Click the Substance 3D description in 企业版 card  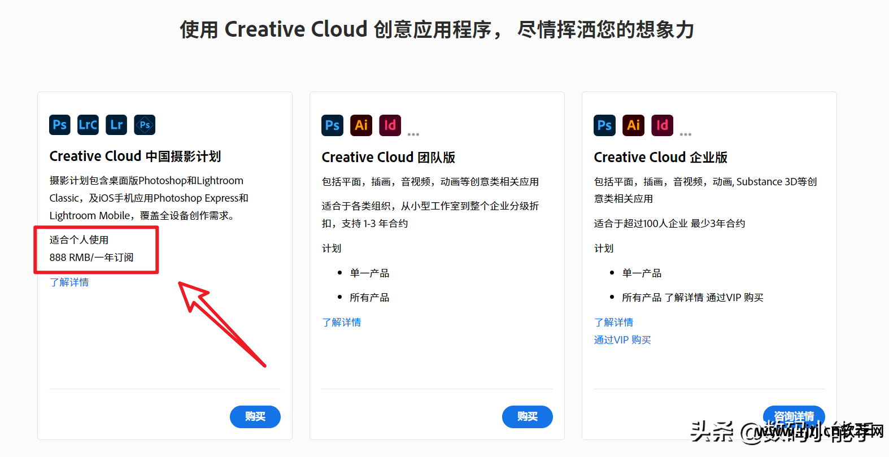coord(705,190)
